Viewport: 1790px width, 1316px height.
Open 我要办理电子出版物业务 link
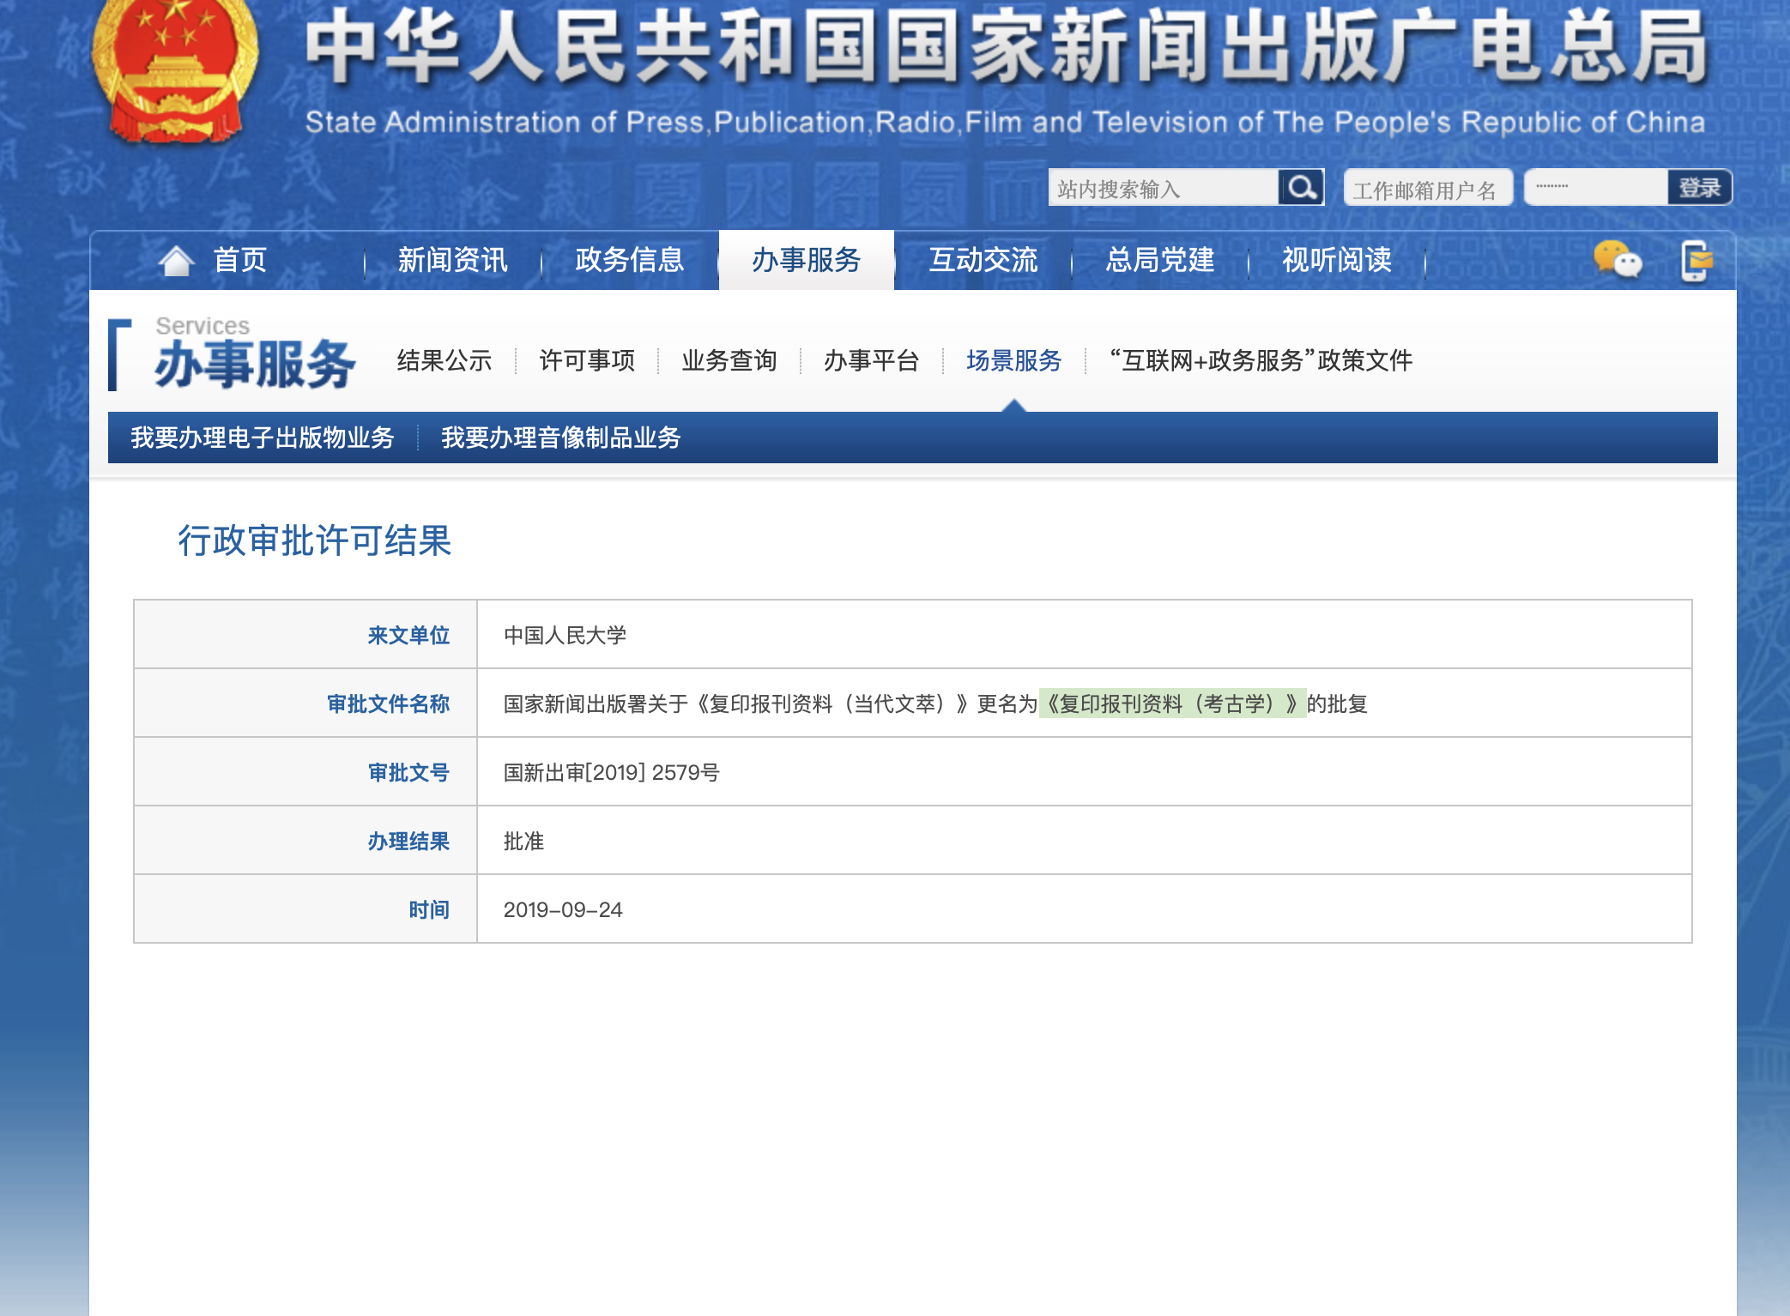coord(263,438)
